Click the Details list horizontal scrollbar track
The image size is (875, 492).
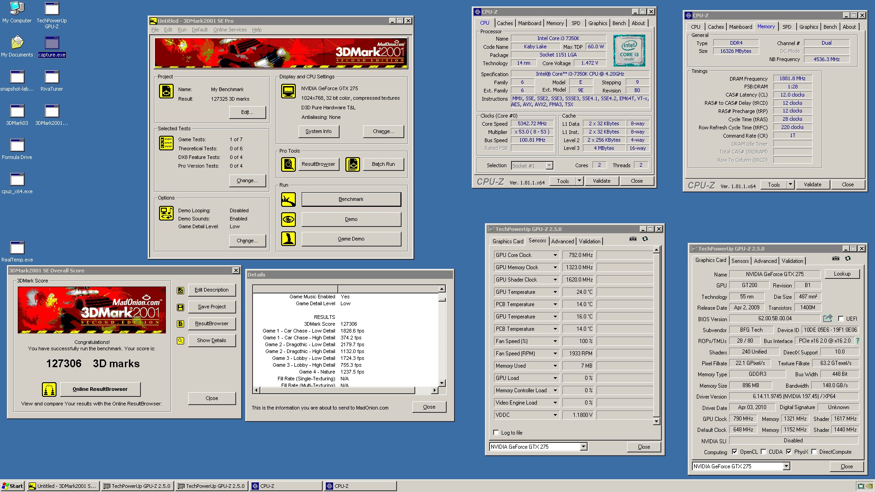345,390
